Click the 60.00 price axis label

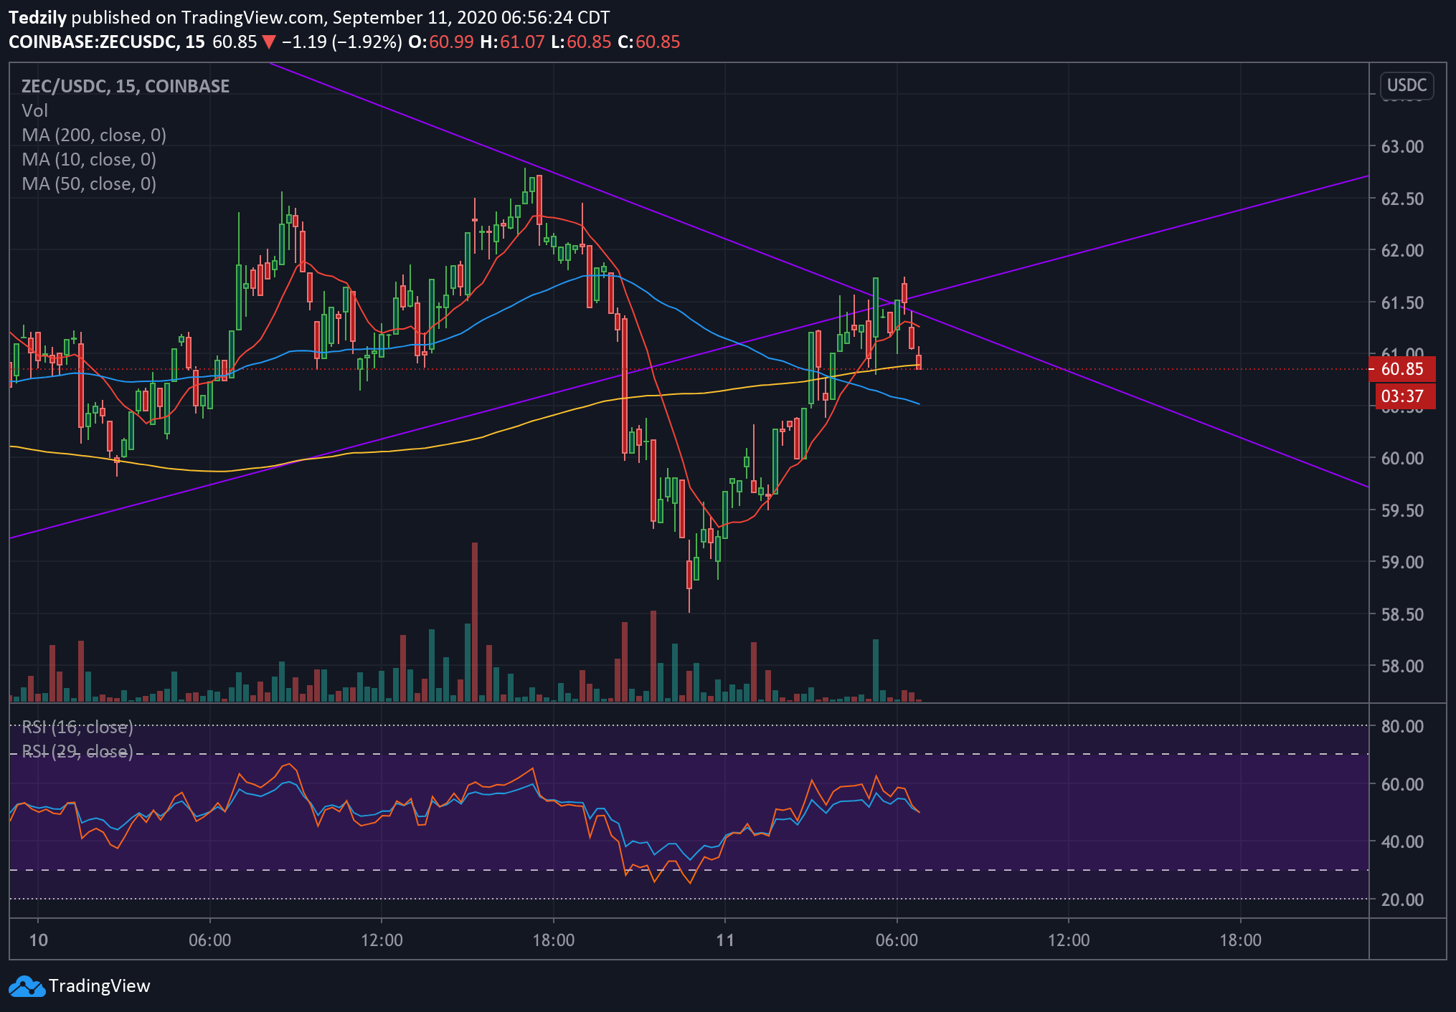pyautogui.click(x=1402, y=458)
